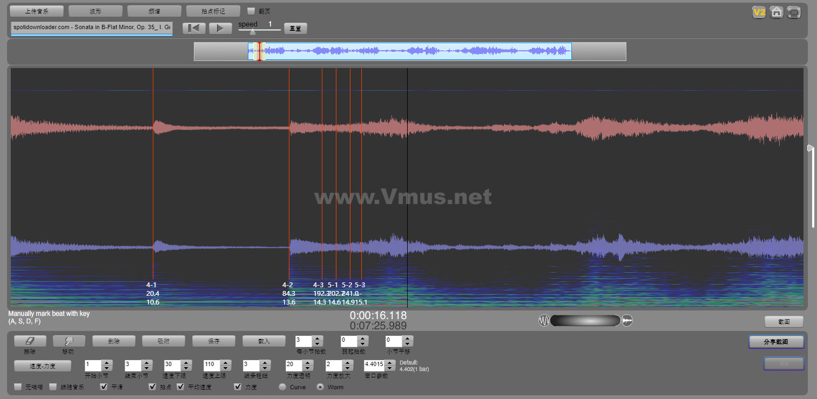Increase 弱起拍数 with up arrow
Viewport: 817px width, 399px height.
(363, 339)
